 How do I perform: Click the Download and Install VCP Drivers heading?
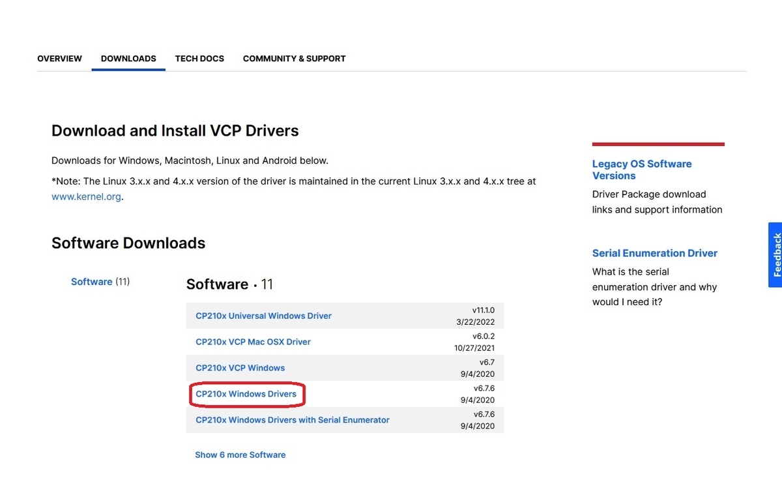pos(175,130)
